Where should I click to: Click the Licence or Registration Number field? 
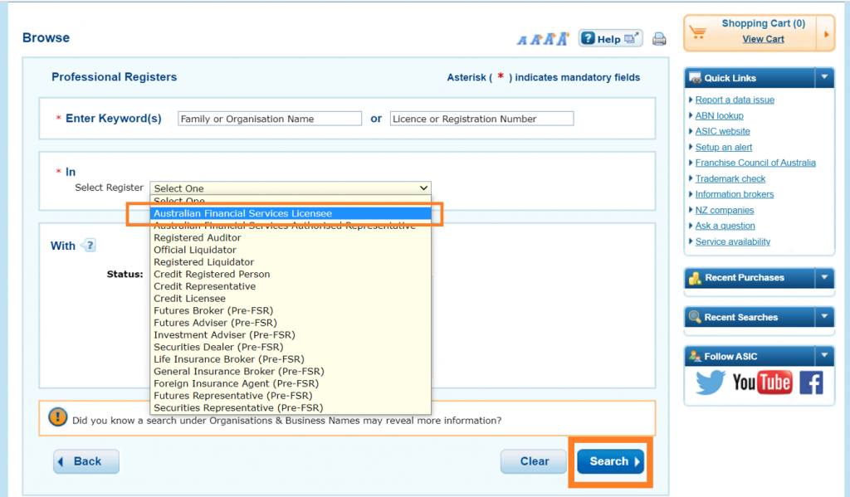tap(481, 119)
